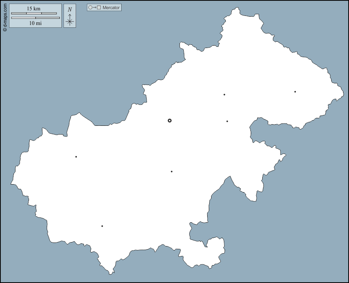Click the Mercator projection label
Viewport: 349px width, 283px height.
111,8
